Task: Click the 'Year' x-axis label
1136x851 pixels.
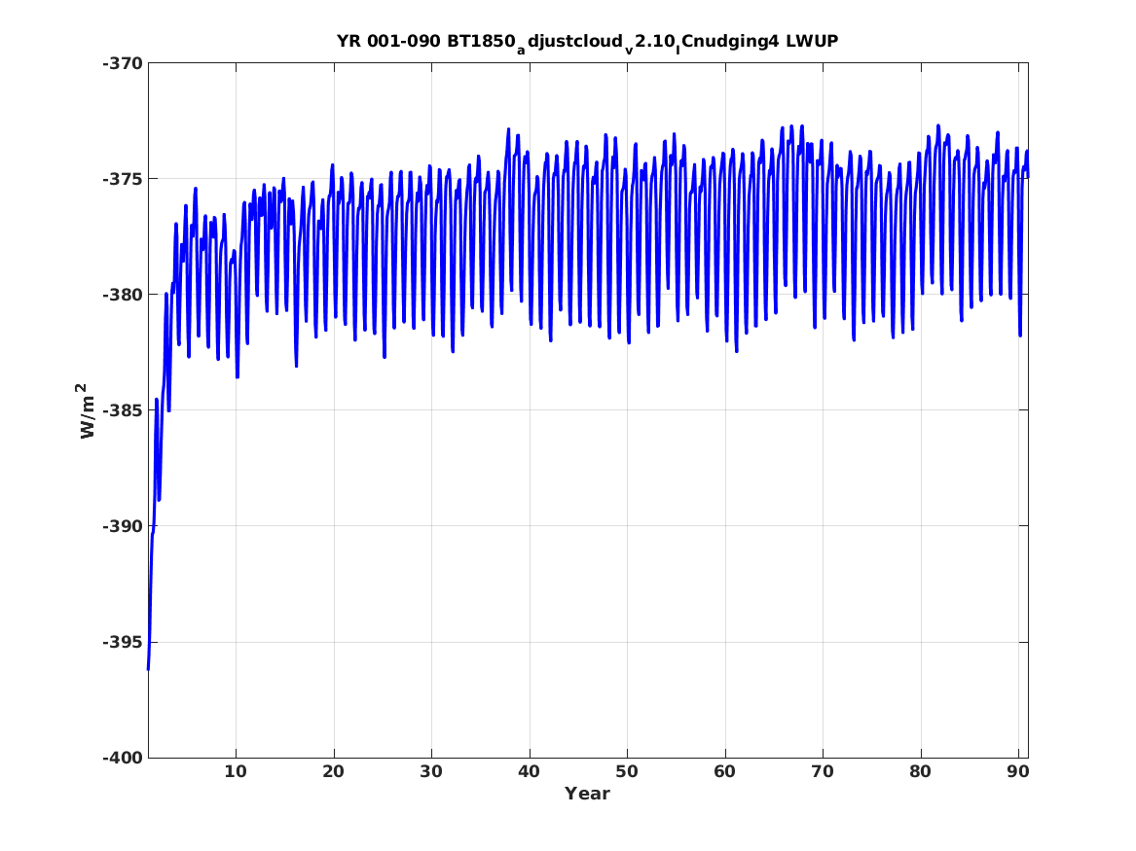Action: (x=587, y=794)
